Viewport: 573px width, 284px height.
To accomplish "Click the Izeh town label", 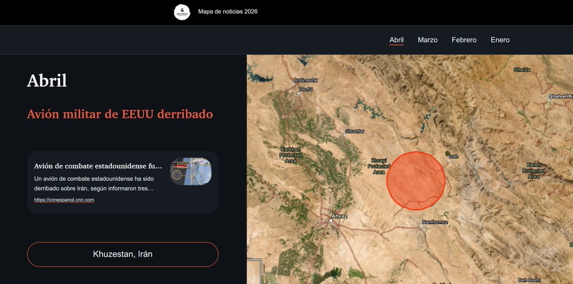I will pyautogui.click(x=454, y=156).
